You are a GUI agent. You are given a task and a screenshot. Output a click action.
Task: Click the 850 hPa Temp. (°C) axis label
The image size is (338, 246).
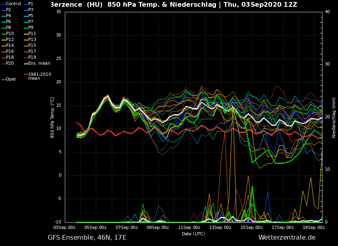(x=52, y=117)
